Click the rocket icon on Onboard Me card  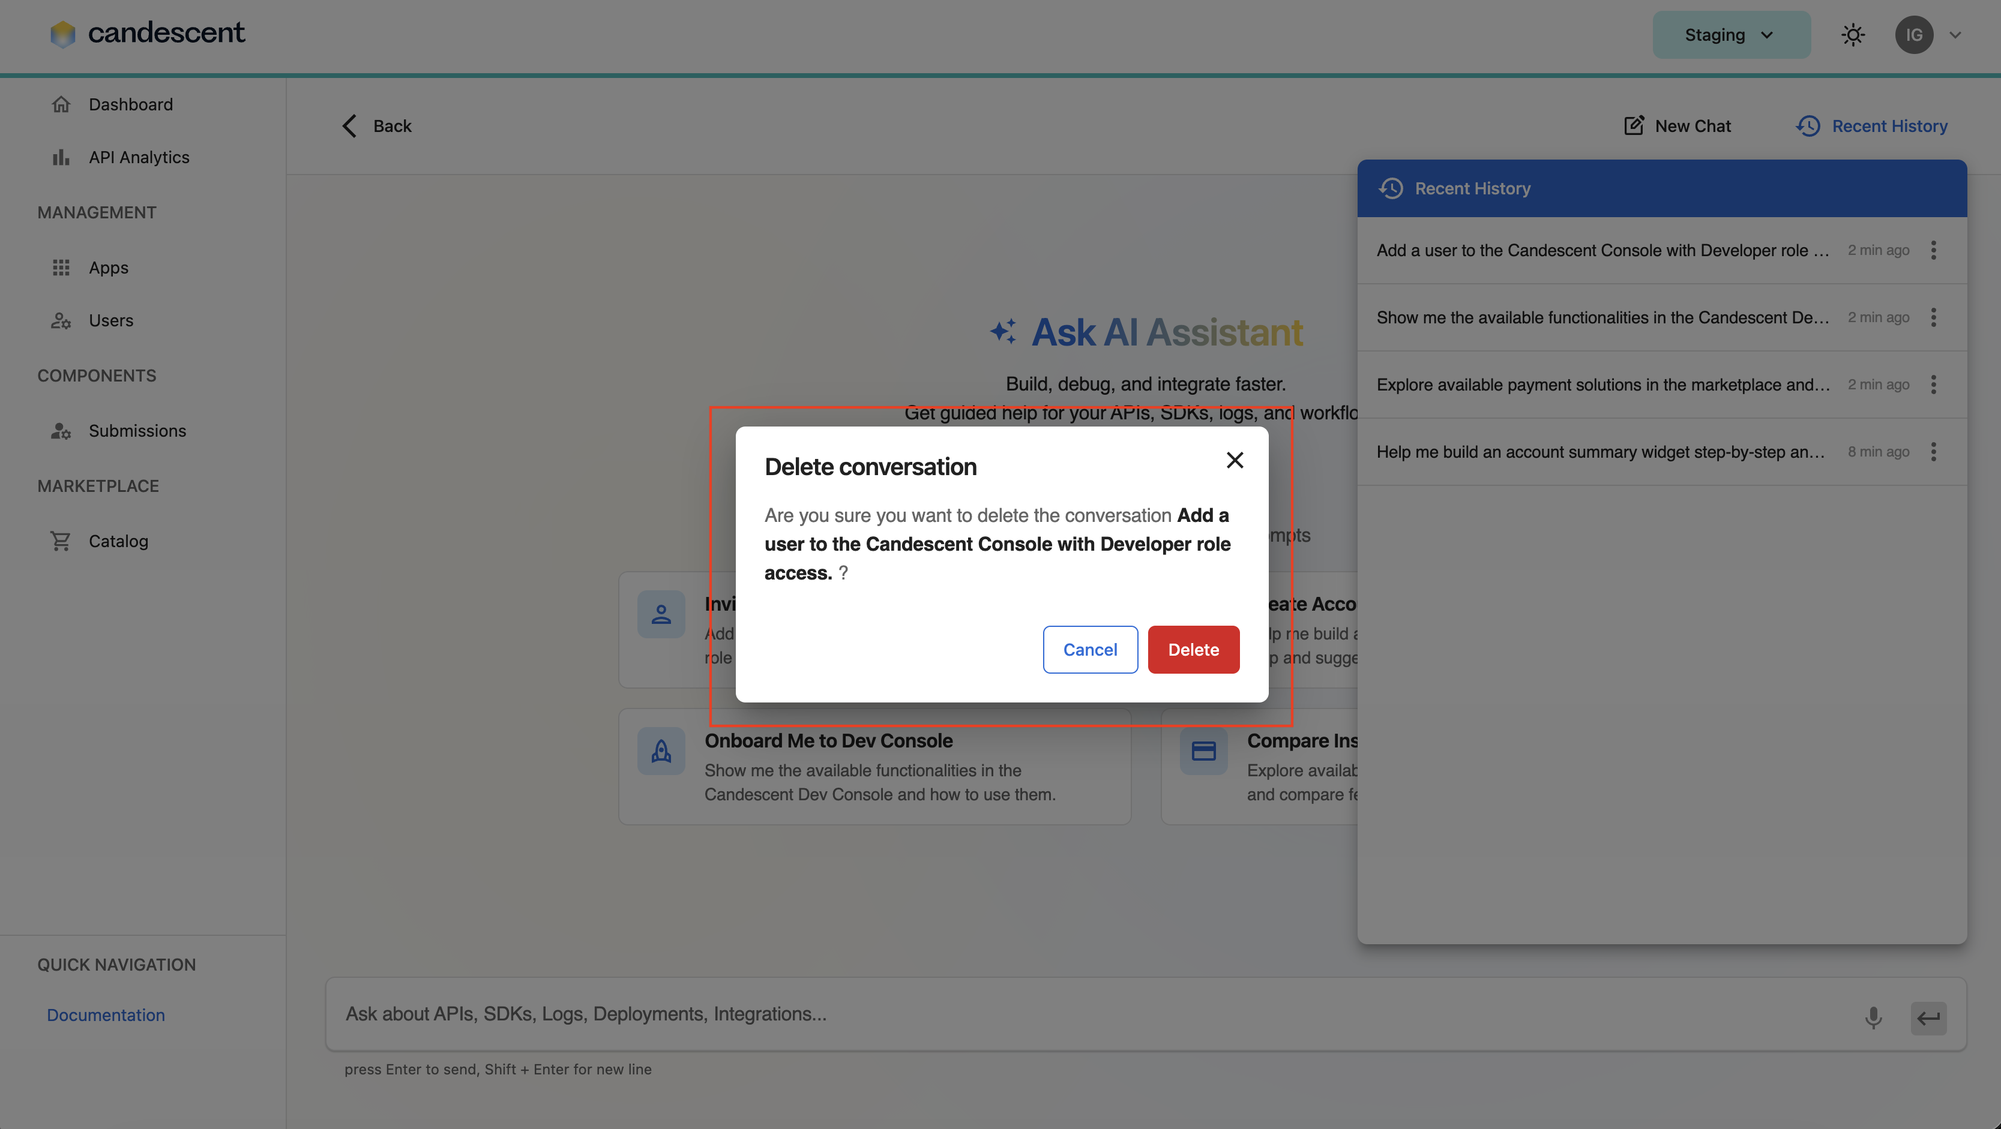(661, 751)
